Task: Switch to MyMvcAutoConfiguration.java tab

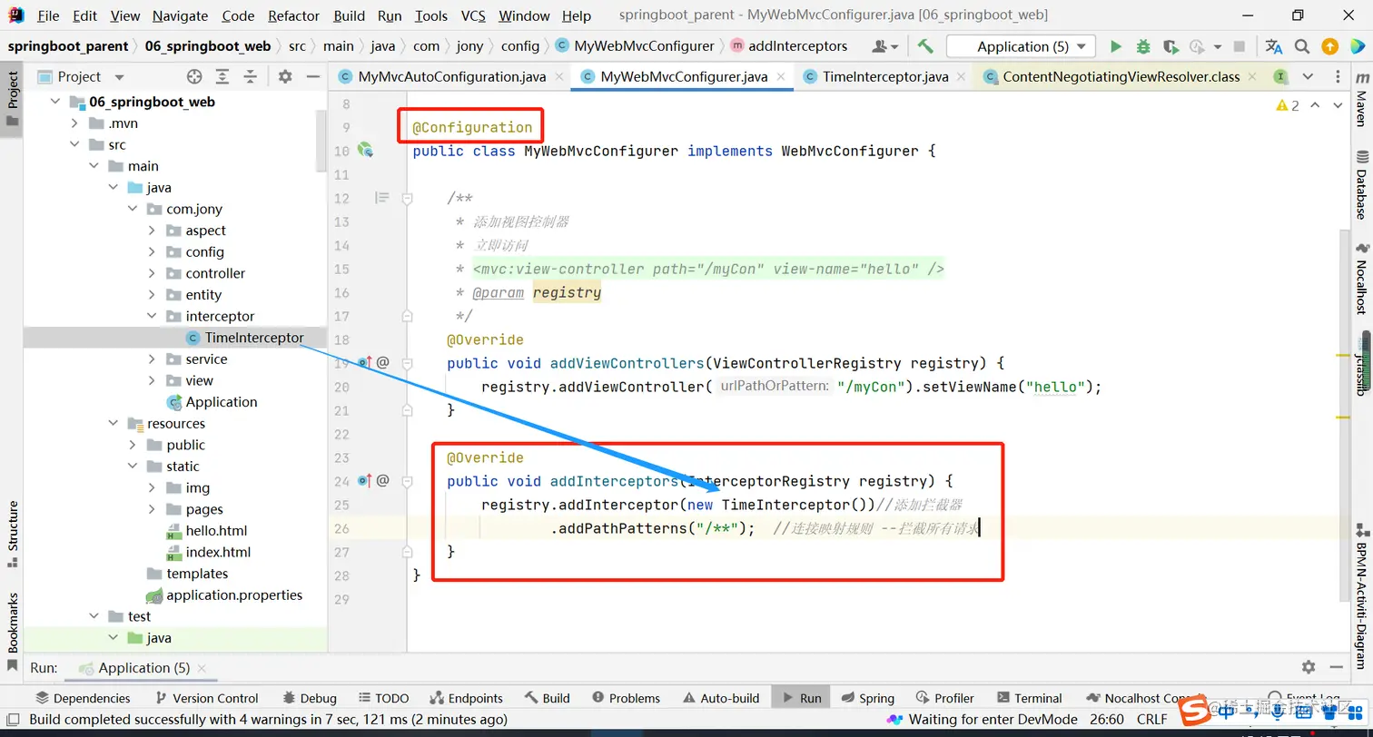Action: 451,77
